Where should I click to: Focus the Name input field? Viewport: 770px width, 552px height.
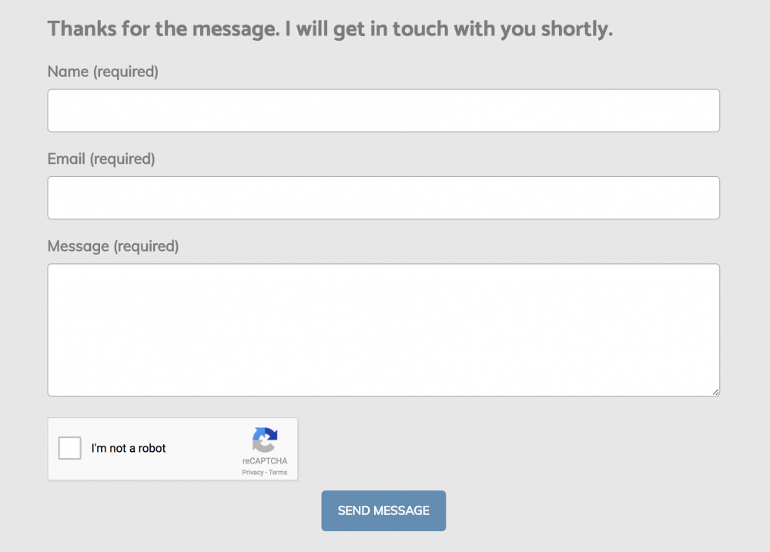coord(383,111)
